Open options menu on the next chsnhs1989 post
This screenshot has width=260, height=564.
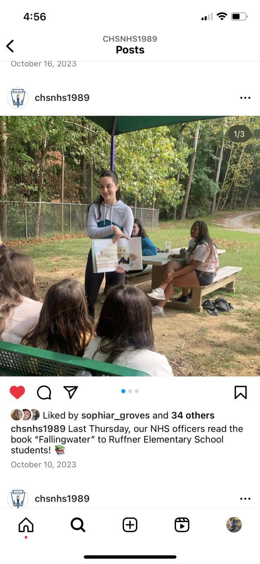click(245, 499)
